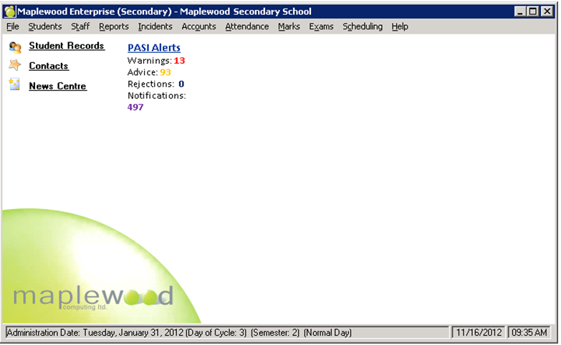Open the News Centre link
Viewport: 561px width, 345px height.
pyautogui.click(x=57, y=86)
